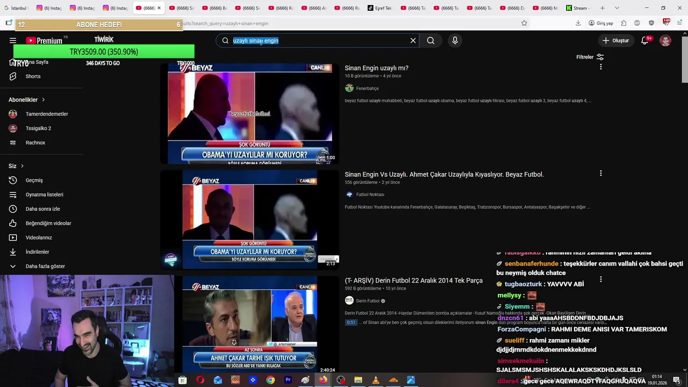
Task: Open the 'Sinan Engin Vs Uzaylı' title
Action: pos(444,175)
